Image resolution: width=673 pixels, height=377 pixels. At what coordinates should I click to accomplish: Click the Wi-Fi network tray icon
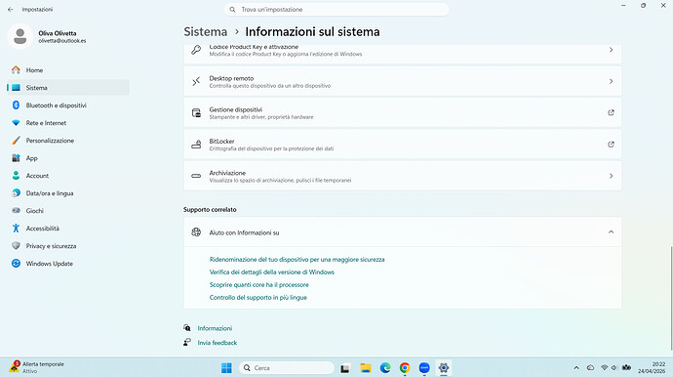(x=605, y=367)
